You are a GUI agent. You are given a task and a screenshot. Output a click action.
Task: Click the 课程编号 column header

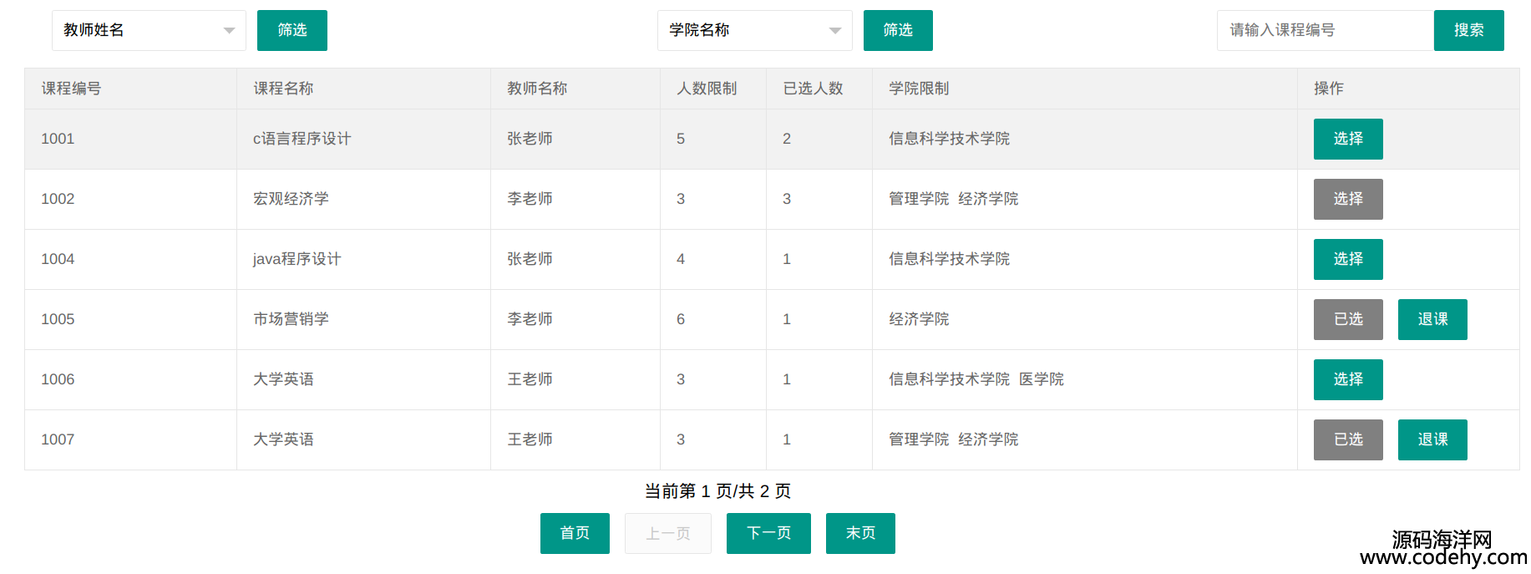click(72, 89)
